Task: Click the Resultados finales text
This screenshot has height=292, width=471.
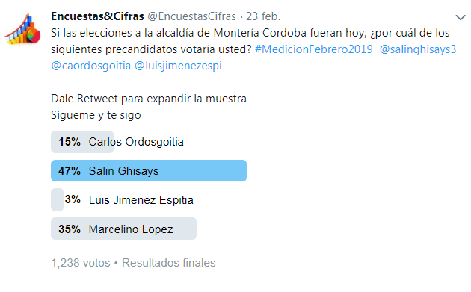Action: pos(169,263)
